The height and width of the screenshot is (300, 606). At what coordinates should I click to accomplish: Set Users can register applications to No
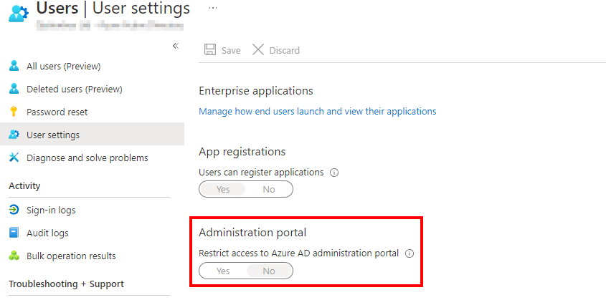(269, 190)
